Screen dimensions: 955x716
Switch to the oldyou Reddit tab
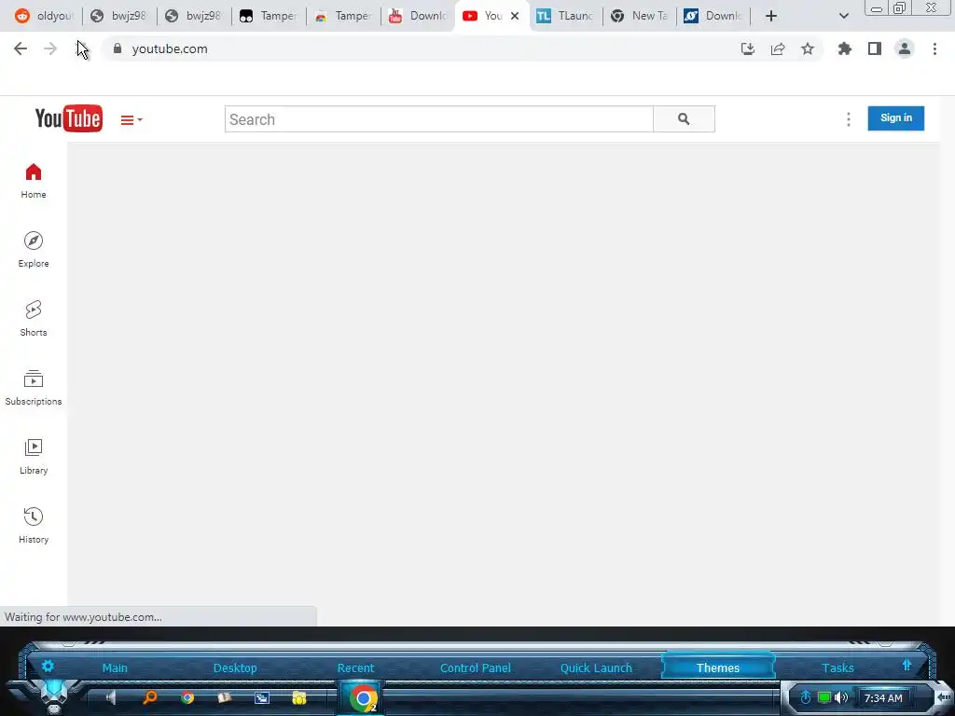pos(44,16)
